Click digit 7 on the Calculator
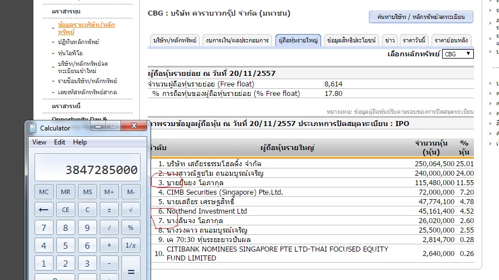 [x=44, y=228]
